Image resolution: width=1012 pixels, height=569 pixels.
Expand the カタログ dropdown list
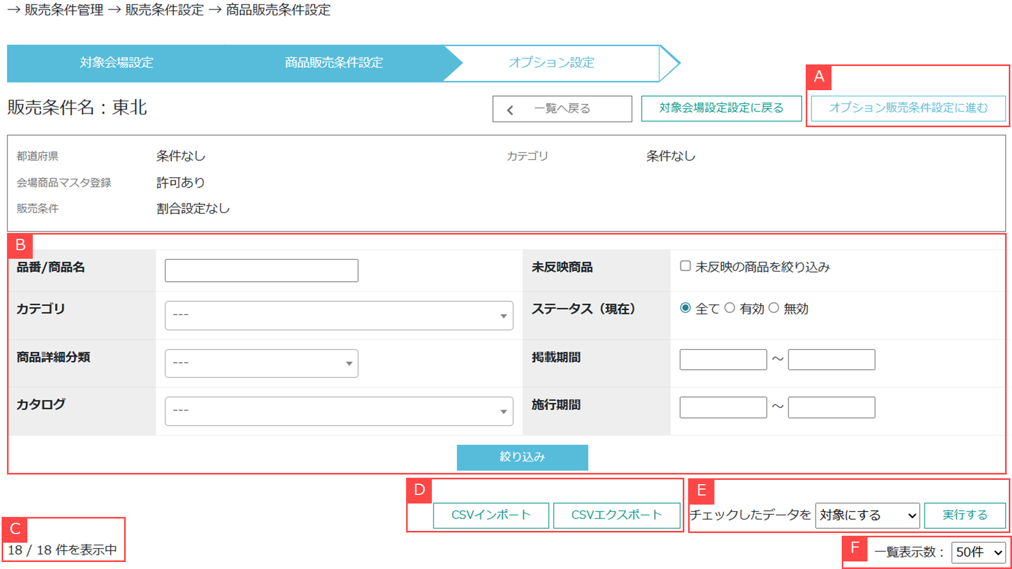point(339,411)
